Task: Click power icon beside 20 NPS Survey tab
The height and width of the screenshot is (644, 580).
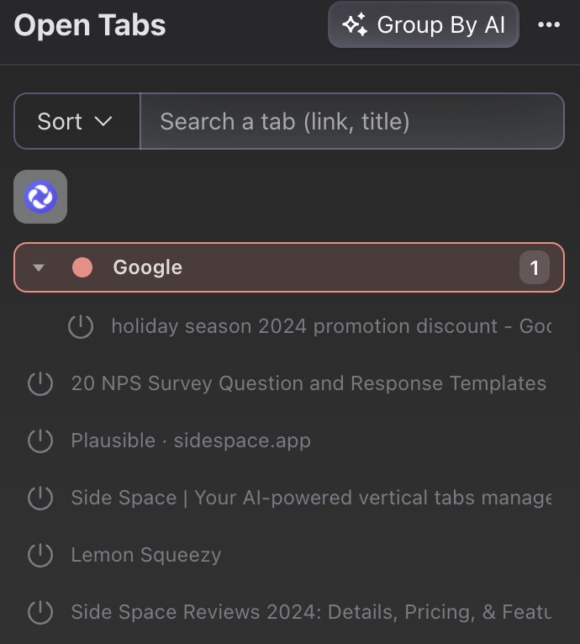Action: (x=40, y=383)
